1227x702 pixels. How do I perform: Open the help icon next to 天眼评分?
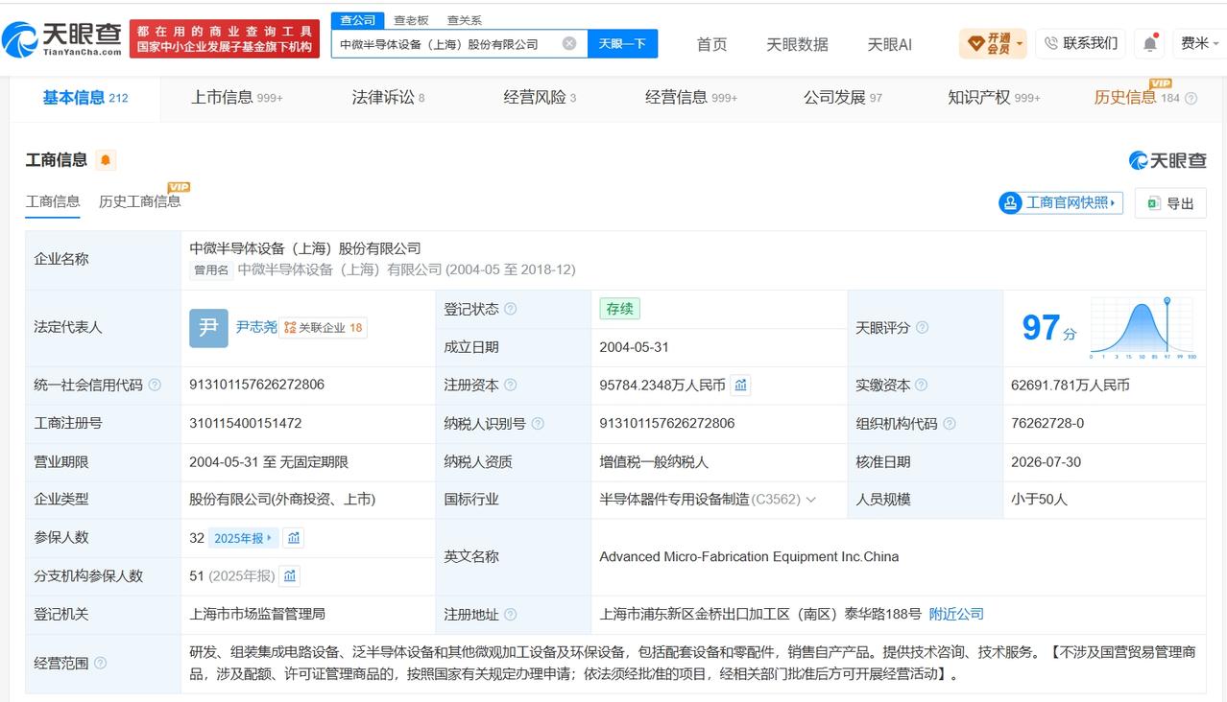pos(922,328)
